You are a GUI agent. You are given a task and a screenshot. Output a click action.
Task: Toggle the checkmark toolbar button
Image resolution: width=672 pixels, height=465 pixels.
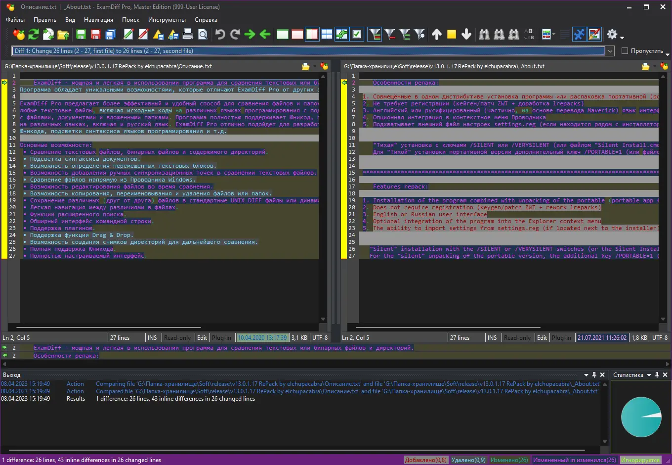coord(357,34)
